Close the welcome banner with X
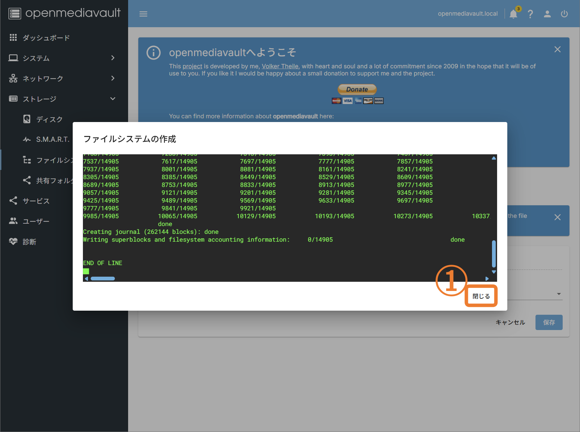This screenshot has width=580, height=432. pos(558,49)
